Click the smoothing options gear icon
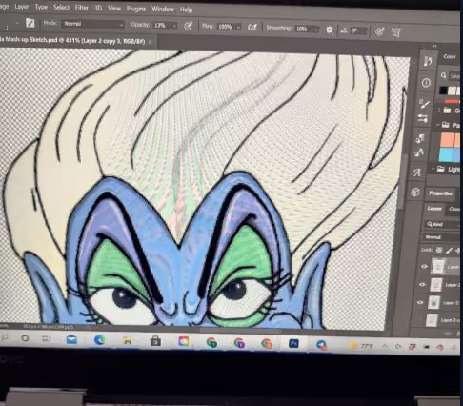The height and width of the screenshot is (406, 463). pos(330,30)
